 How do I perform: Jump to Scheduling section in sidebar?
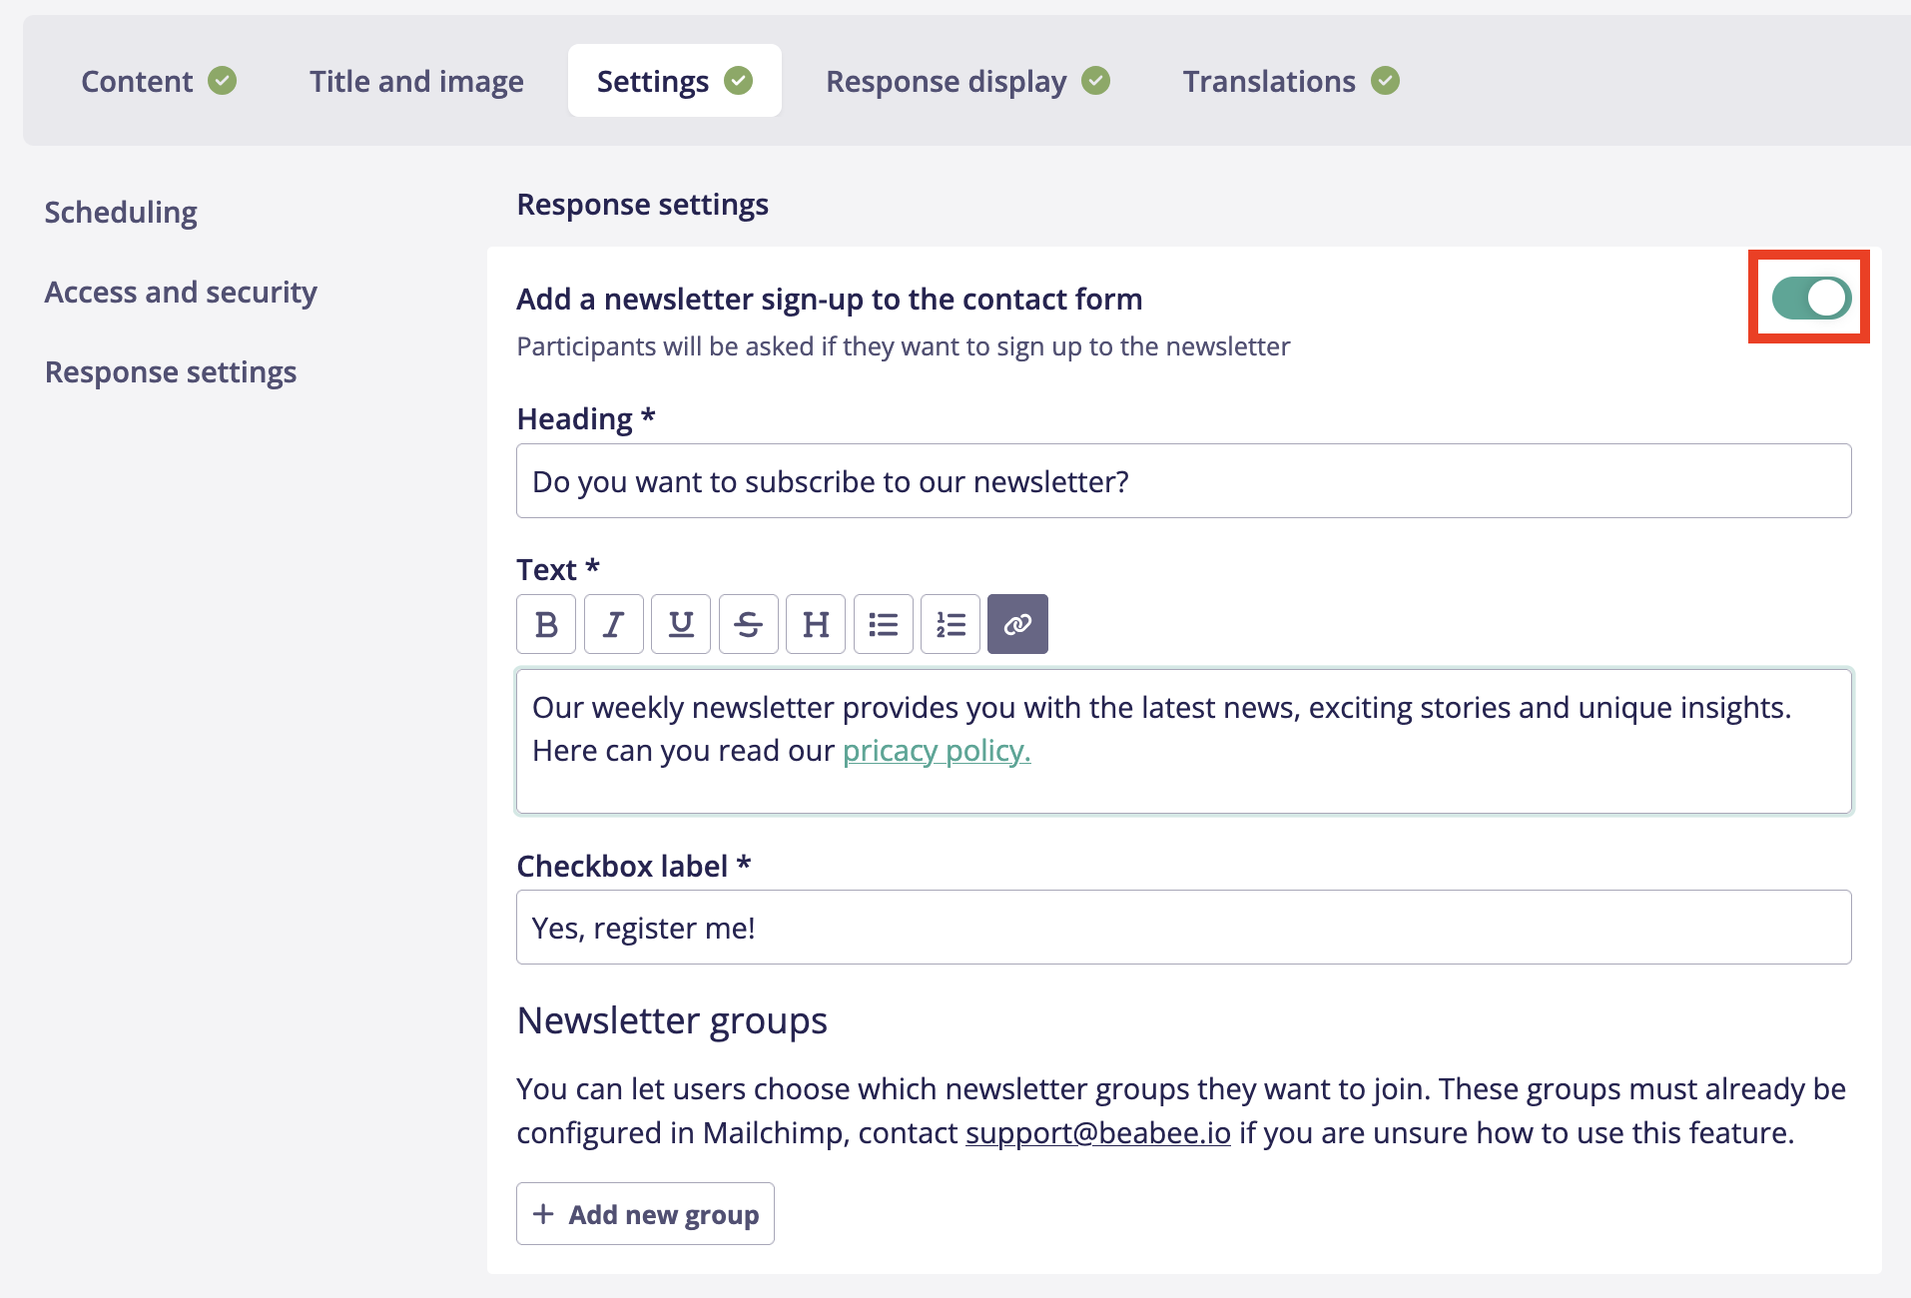121,212
